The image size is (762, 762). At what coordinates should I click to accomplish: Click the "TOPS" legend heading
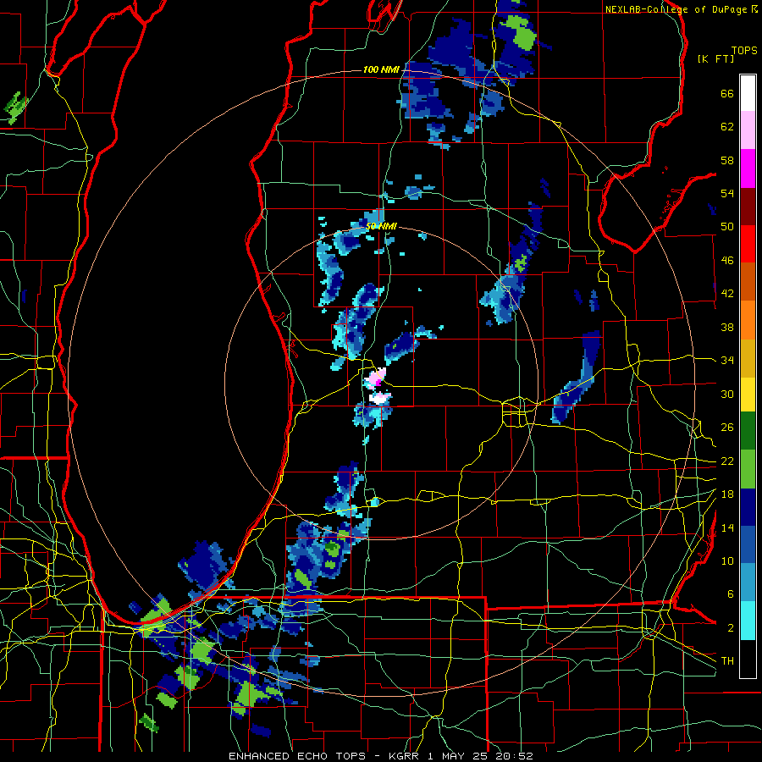tap(744, 50)
